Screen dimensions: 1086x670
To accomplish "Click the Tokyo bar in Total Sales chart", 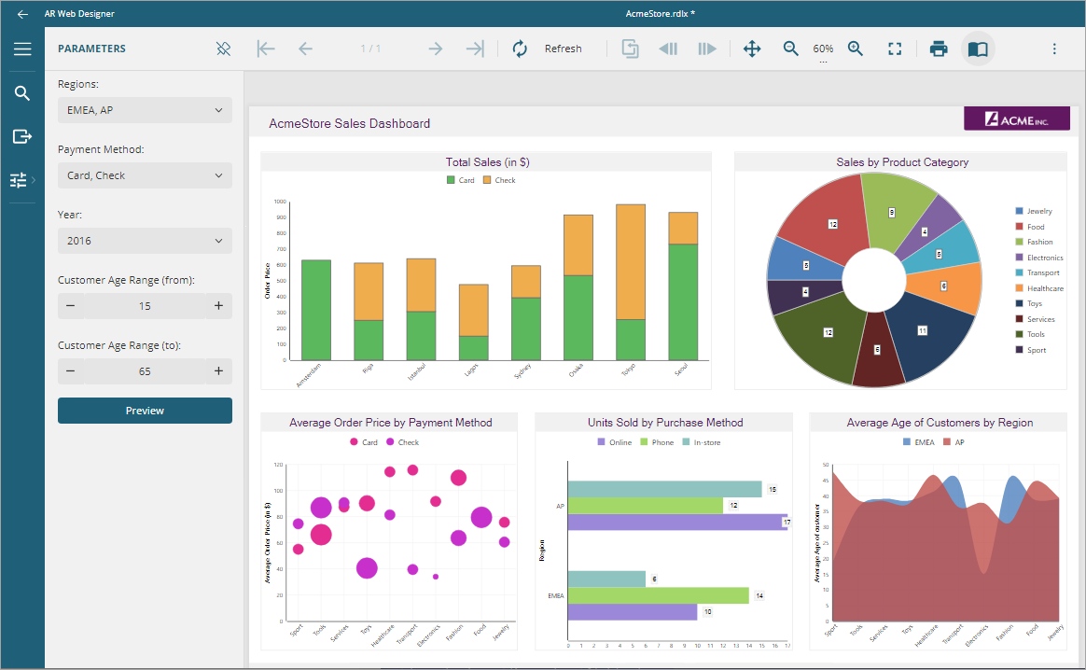I will (631, 282).
